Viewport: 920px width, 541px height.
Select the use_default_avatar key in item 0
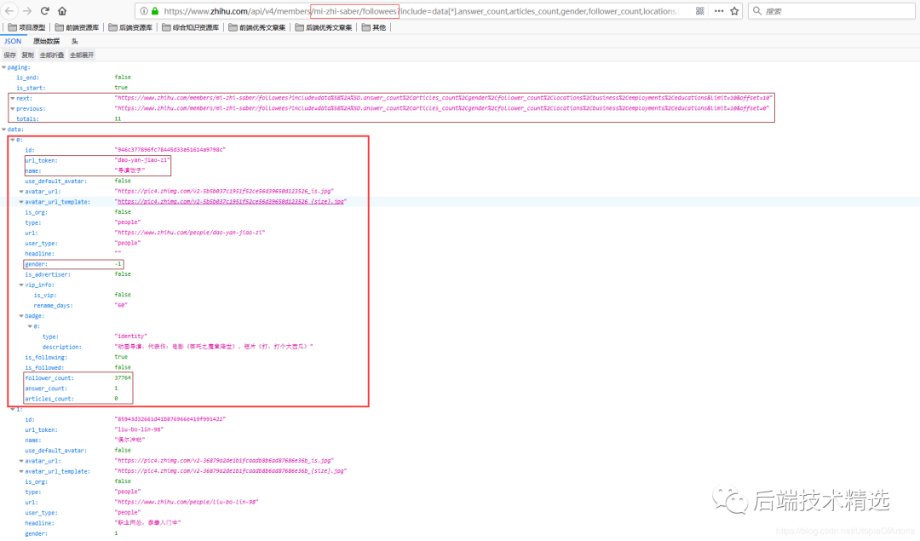point(55,181)
